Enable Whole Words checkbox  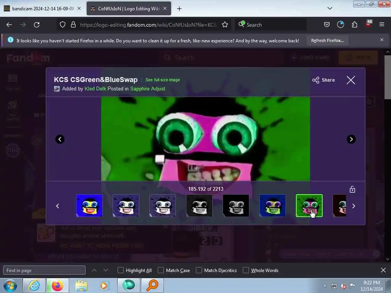(x=246, y=270)
